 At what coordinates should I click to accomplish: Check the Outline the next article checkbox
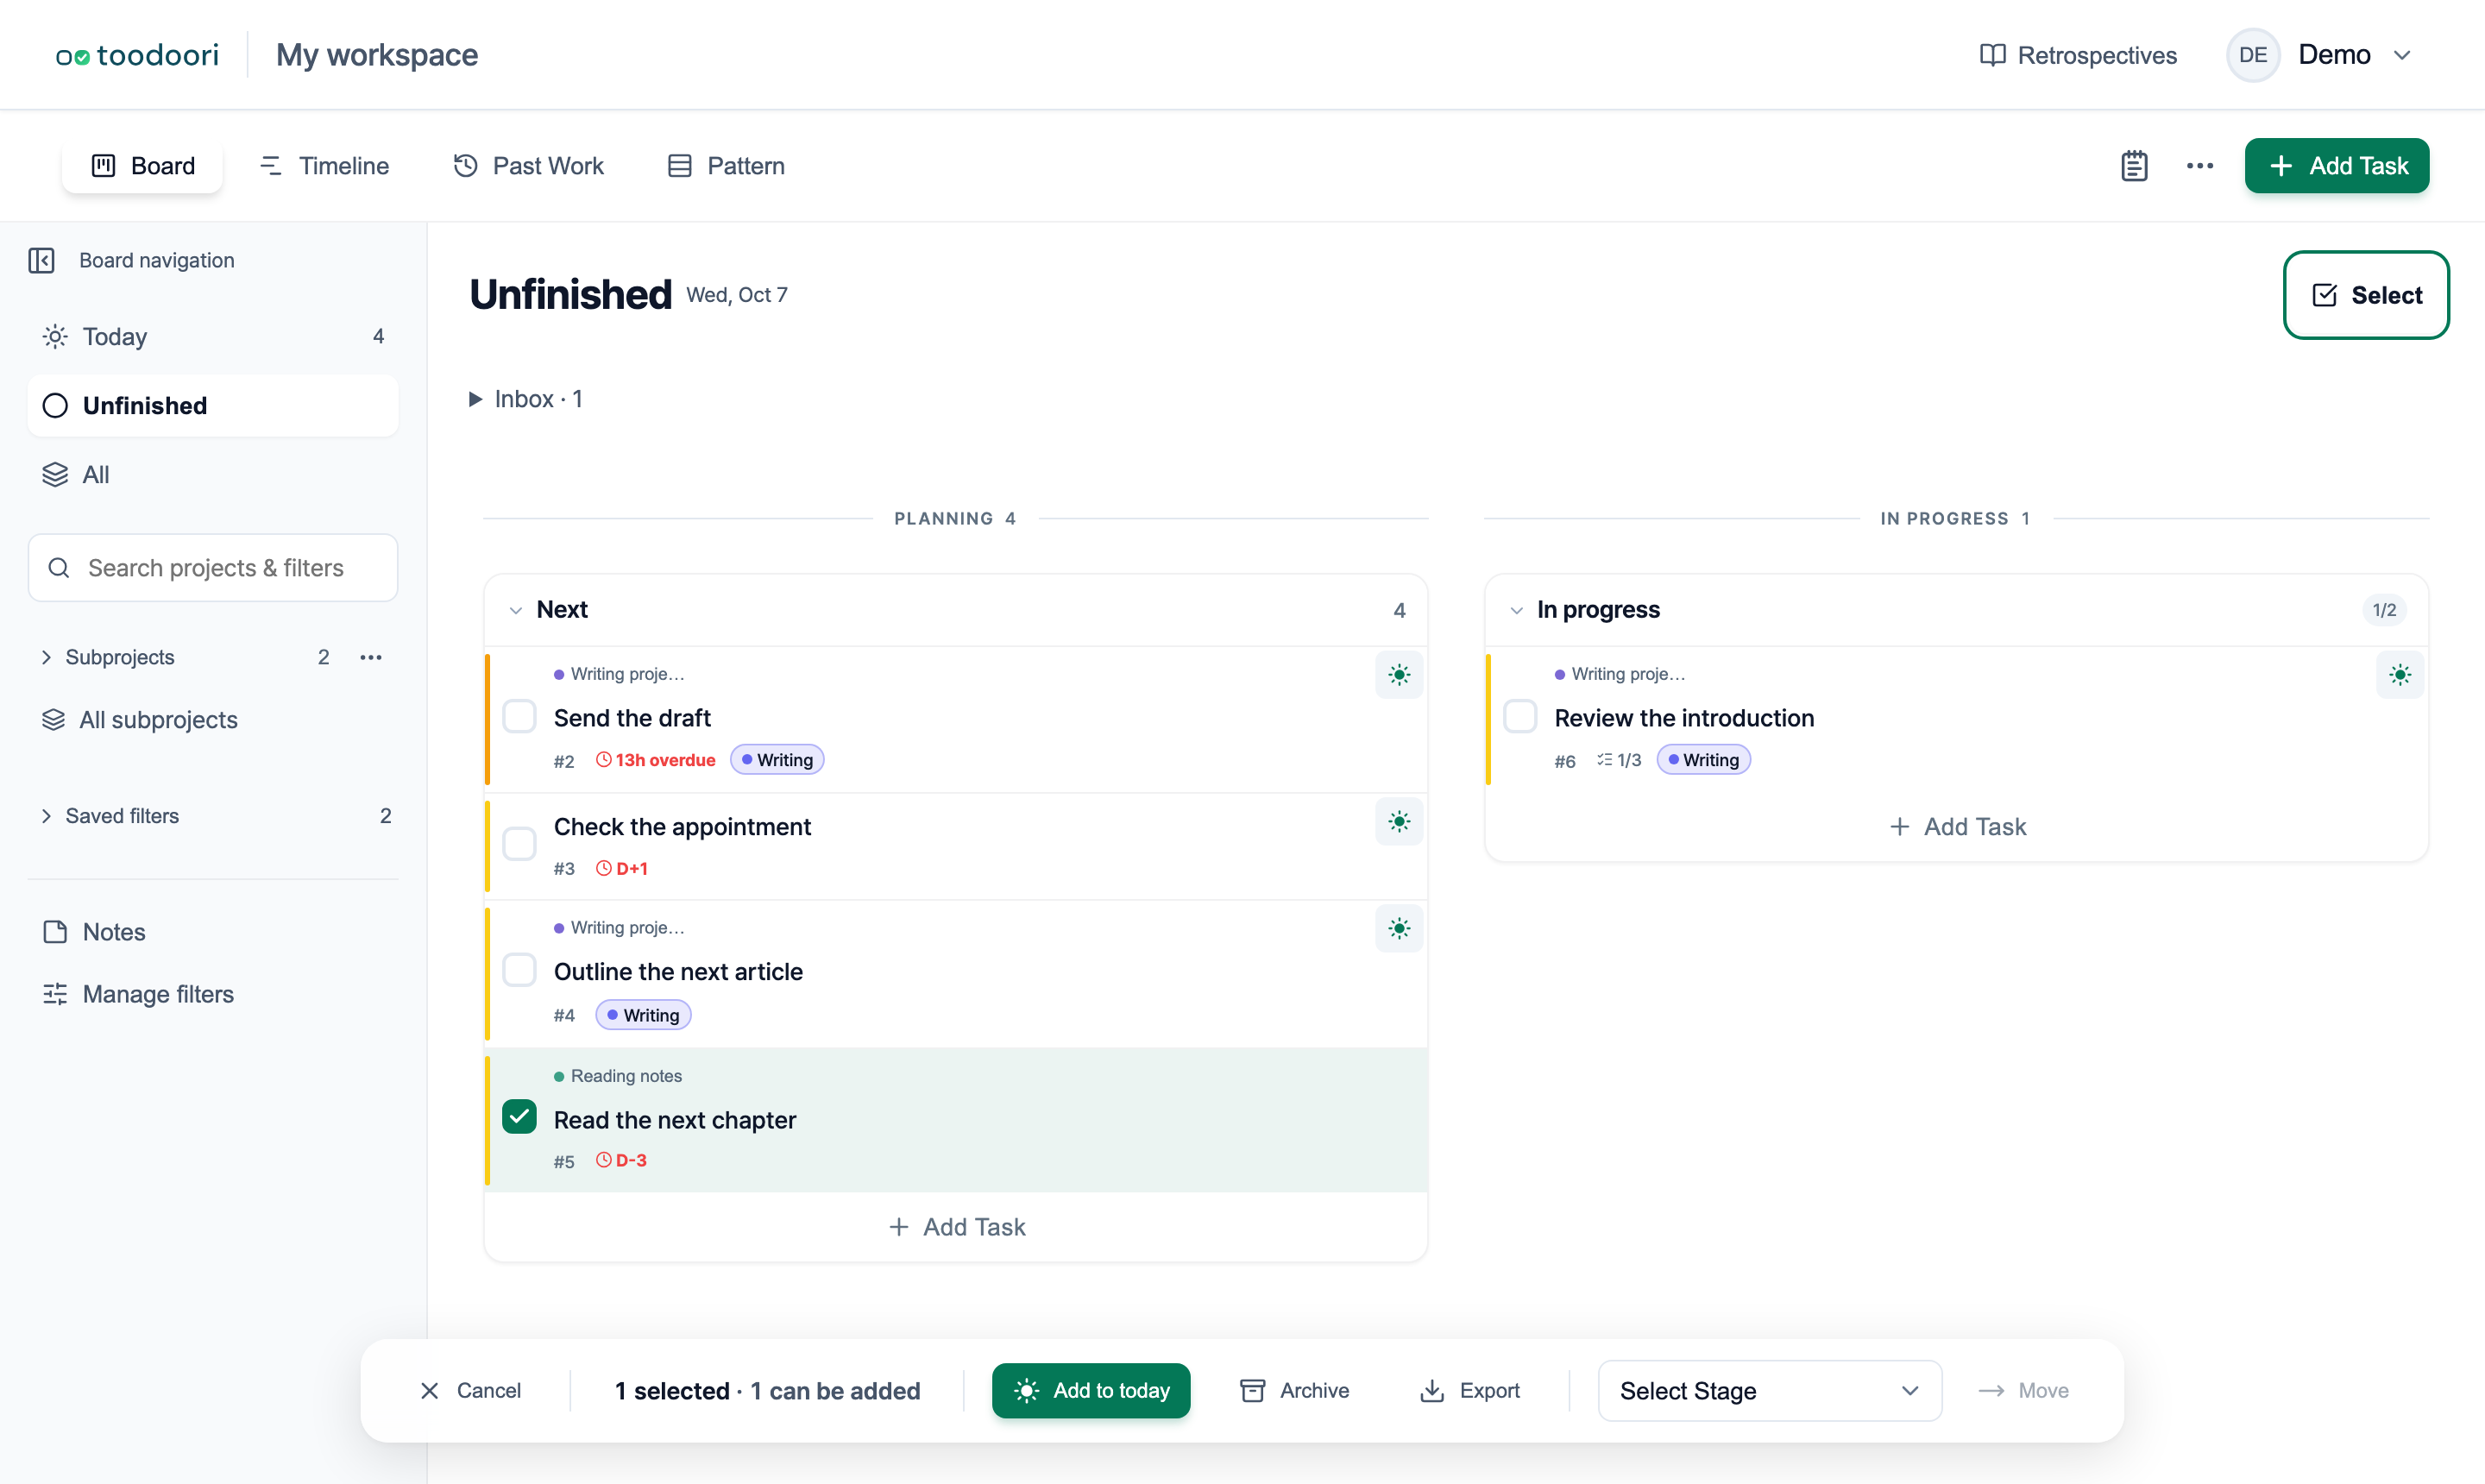(x=519, y=970)
